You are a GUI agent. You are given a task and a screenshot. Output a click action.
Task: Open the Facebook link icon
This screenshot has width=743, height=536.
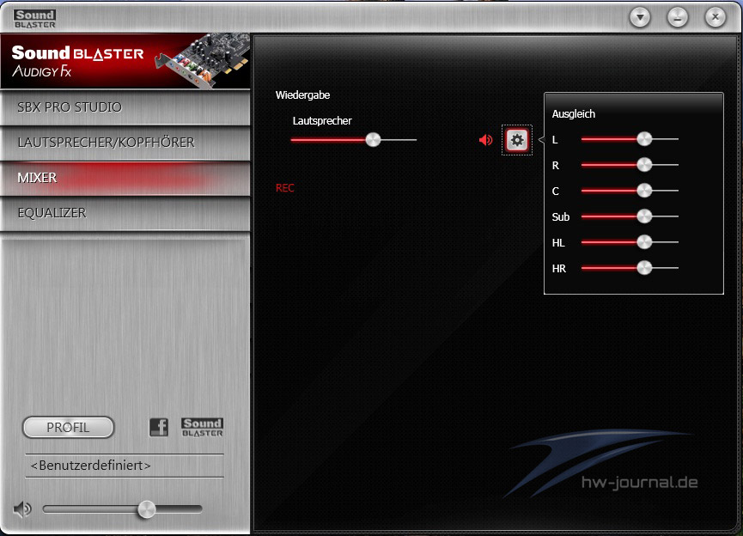[159, 427]
